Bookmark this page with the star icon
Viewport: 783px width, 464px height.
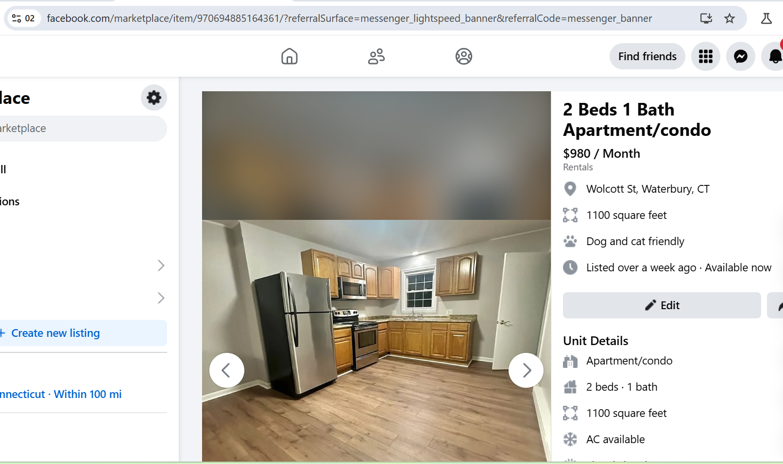pyautogui.click(x=730, y=18)
